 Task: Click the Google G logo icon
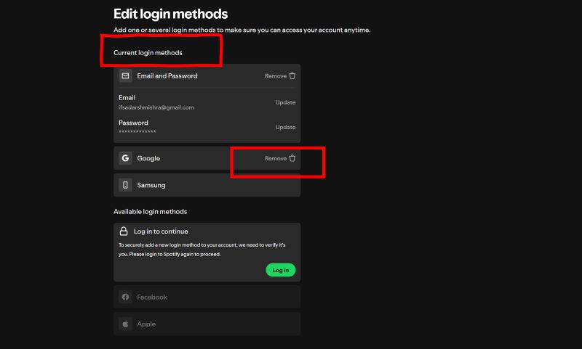[125, 158]
